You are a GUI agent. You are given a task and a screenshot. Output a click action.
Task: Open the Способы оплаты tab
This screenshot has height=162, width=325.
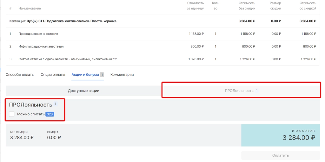point(20,75)
